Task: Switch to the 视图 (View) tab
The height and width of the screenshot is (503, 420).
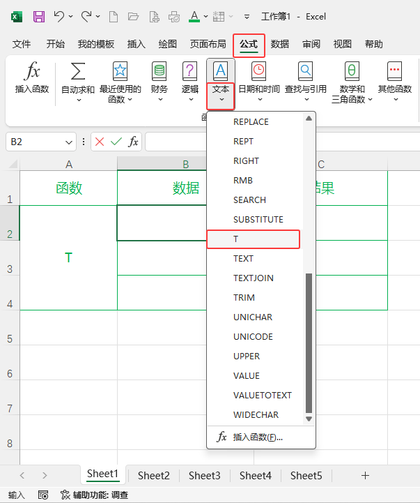Action: click(342, 44)
